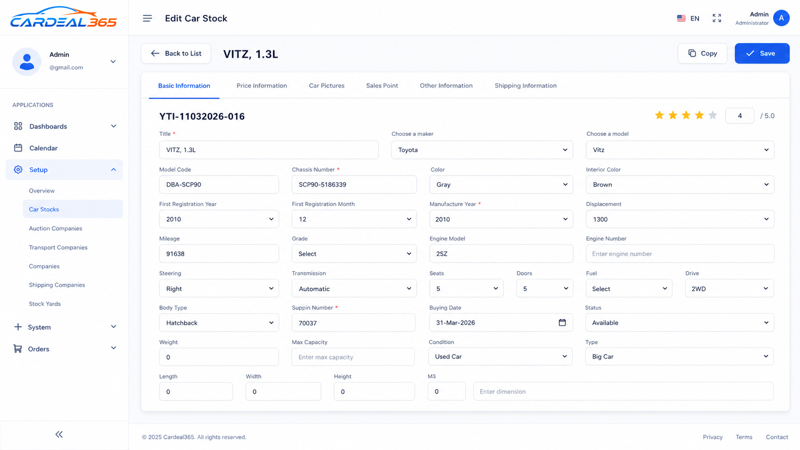The height and width of the screenshot is (450, 800).
Task: Open the Terms footer link
Action: [744, 437]
